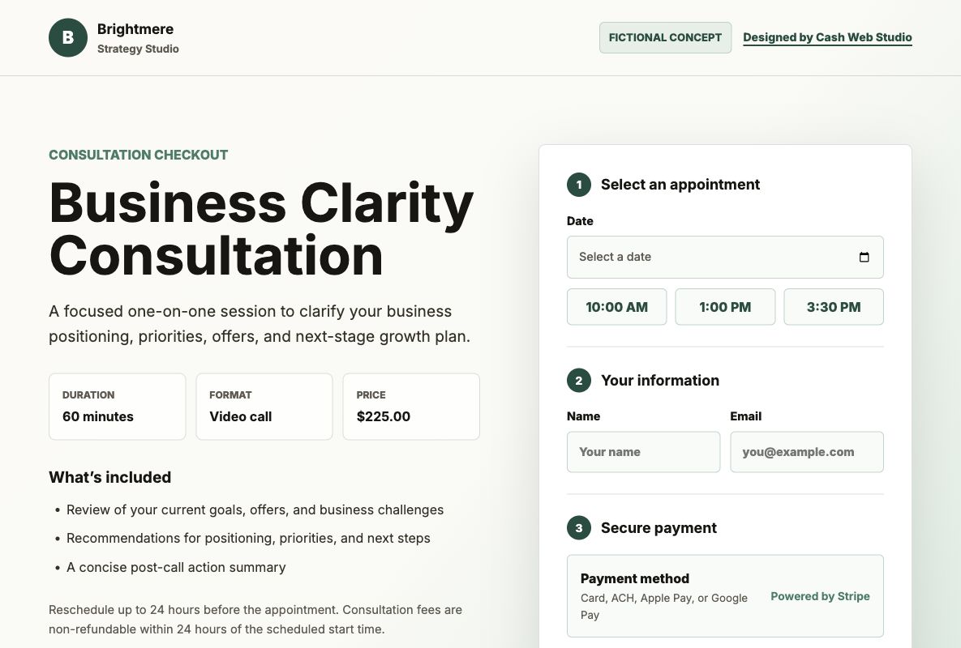Open the calendar picker icon in Date field
This screenshot has width=961, height=648.
point(864,257)
